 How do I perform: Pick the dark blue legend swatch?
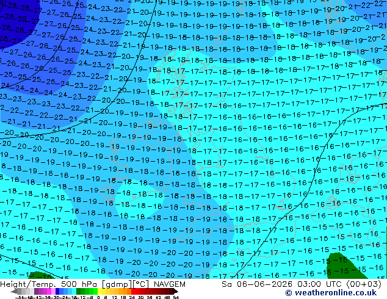[57, 291]
